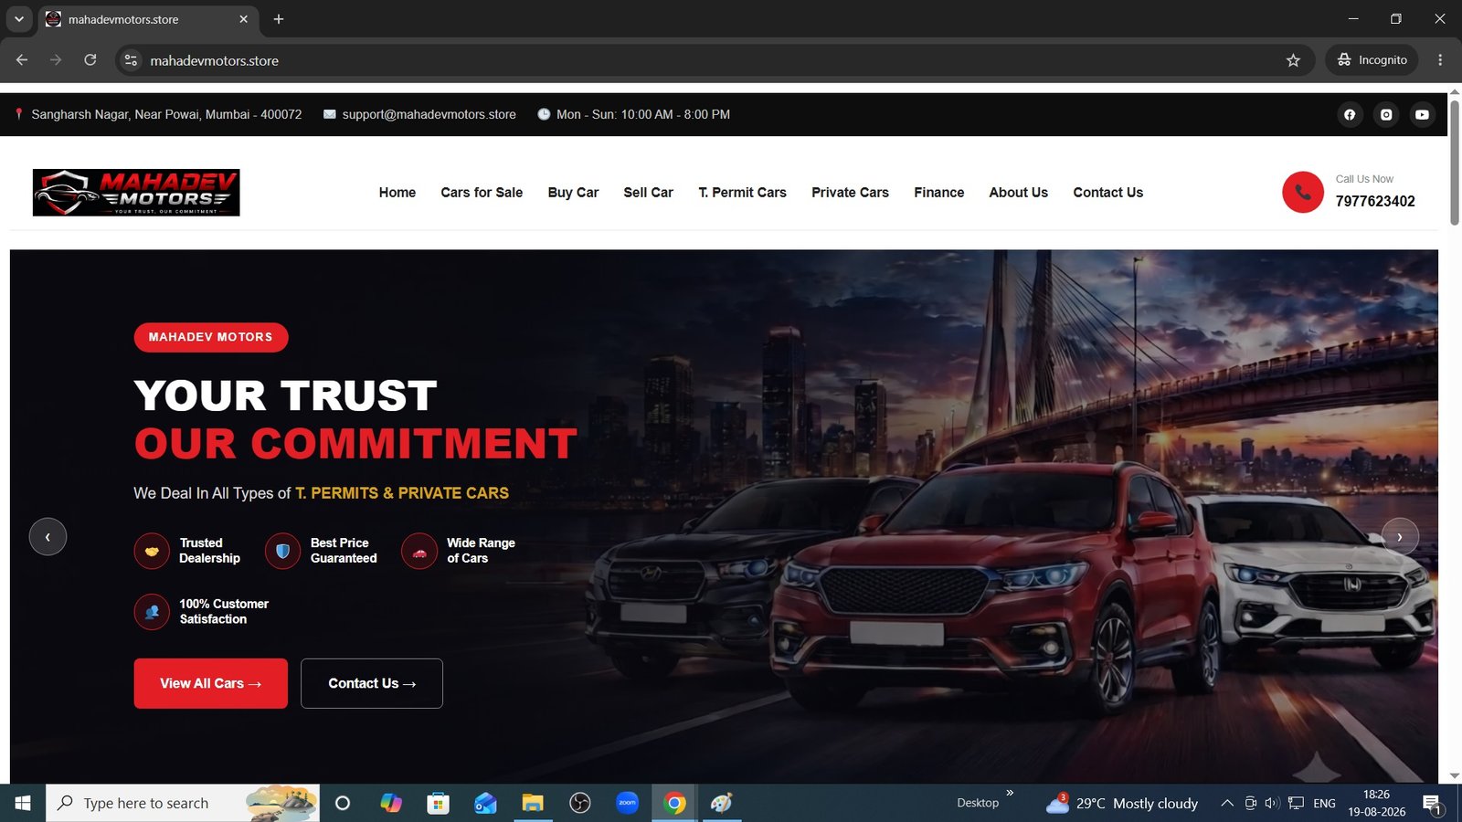This screenshot has width=1462, height=822.
Task: Click the View All Cars button
Action: click(x=211, y=683)
